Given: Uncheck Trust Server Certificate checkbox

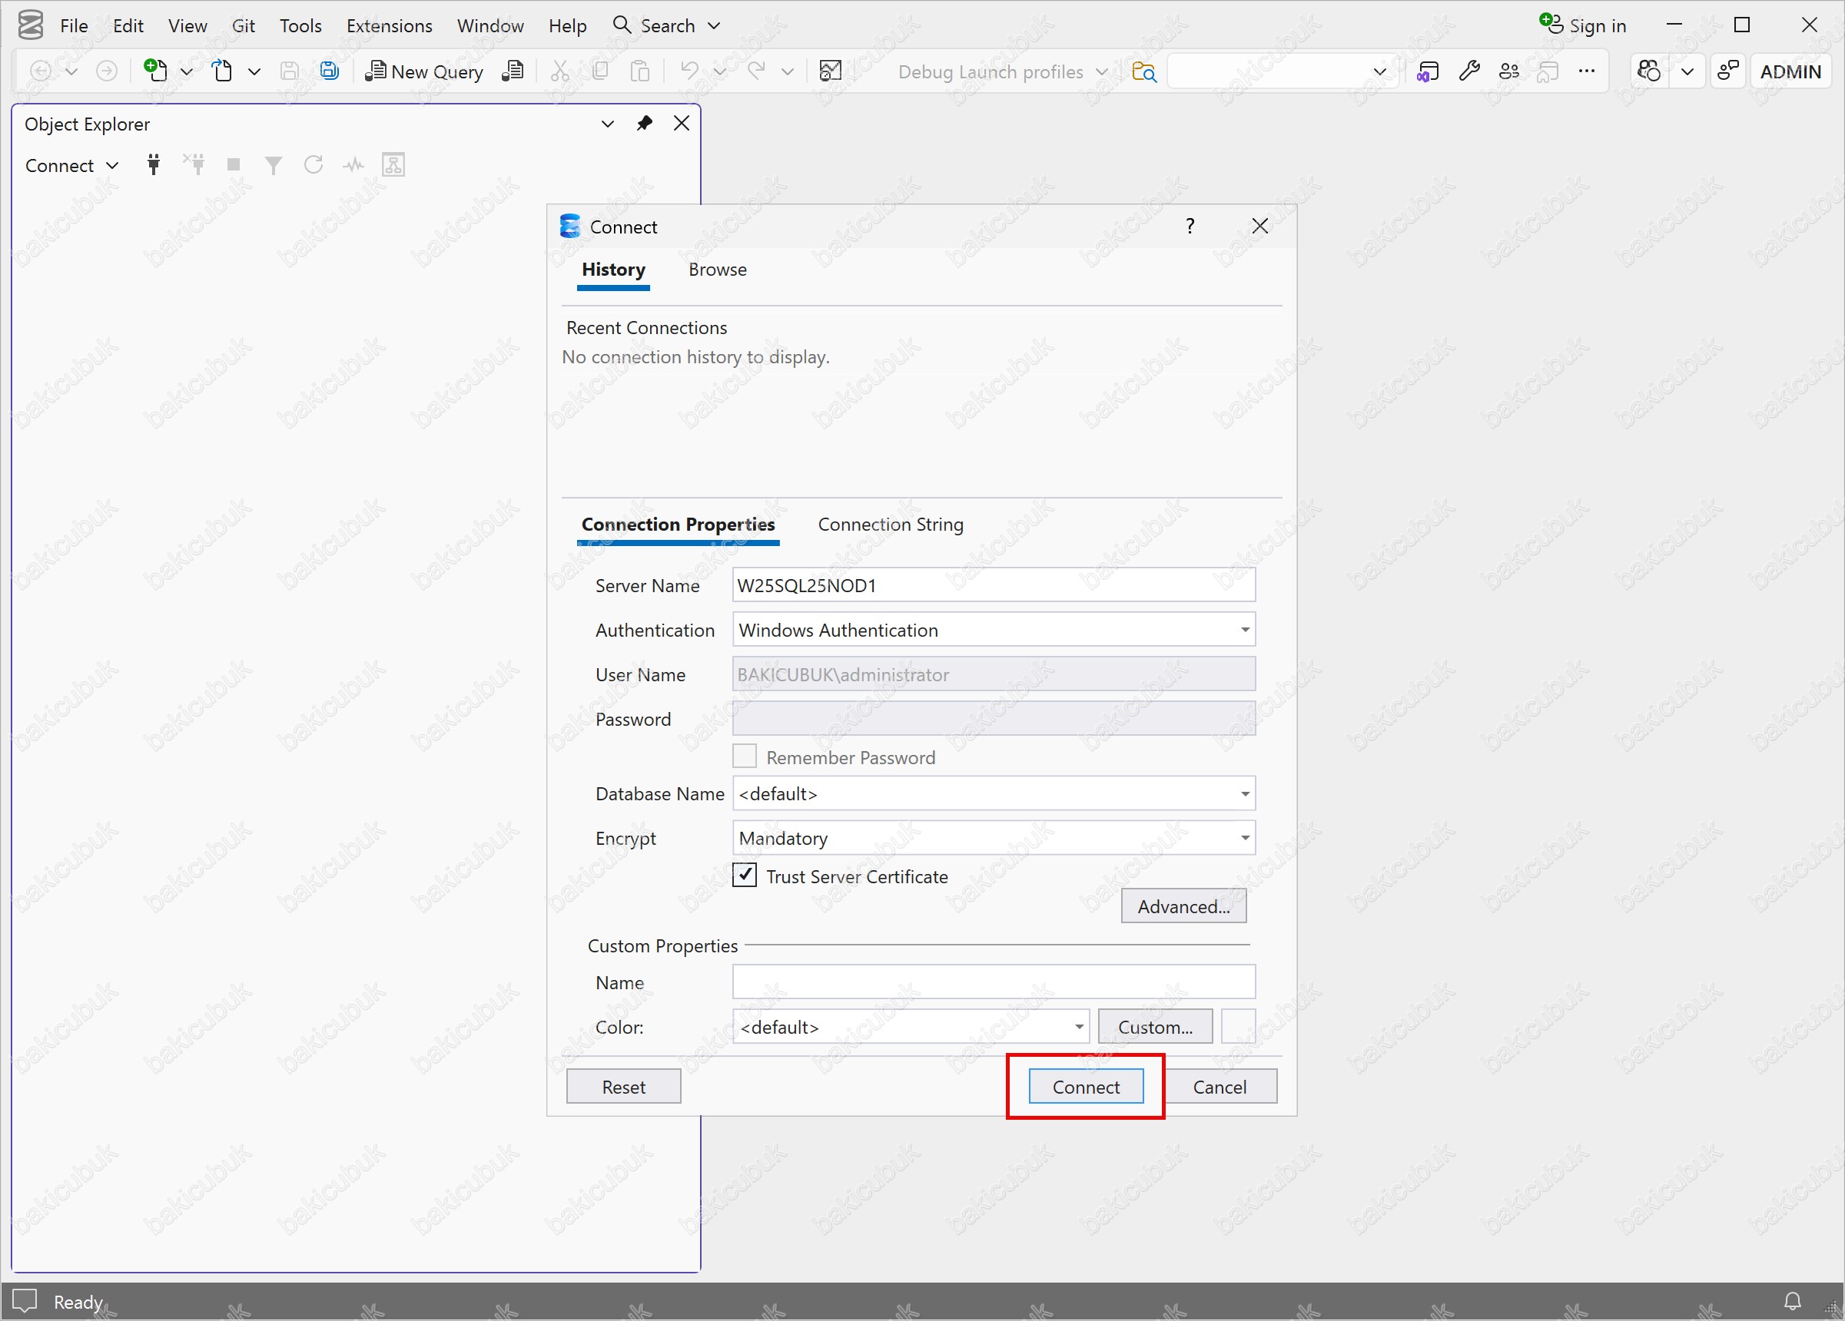Looking at the screenshot, I should 745,876.
